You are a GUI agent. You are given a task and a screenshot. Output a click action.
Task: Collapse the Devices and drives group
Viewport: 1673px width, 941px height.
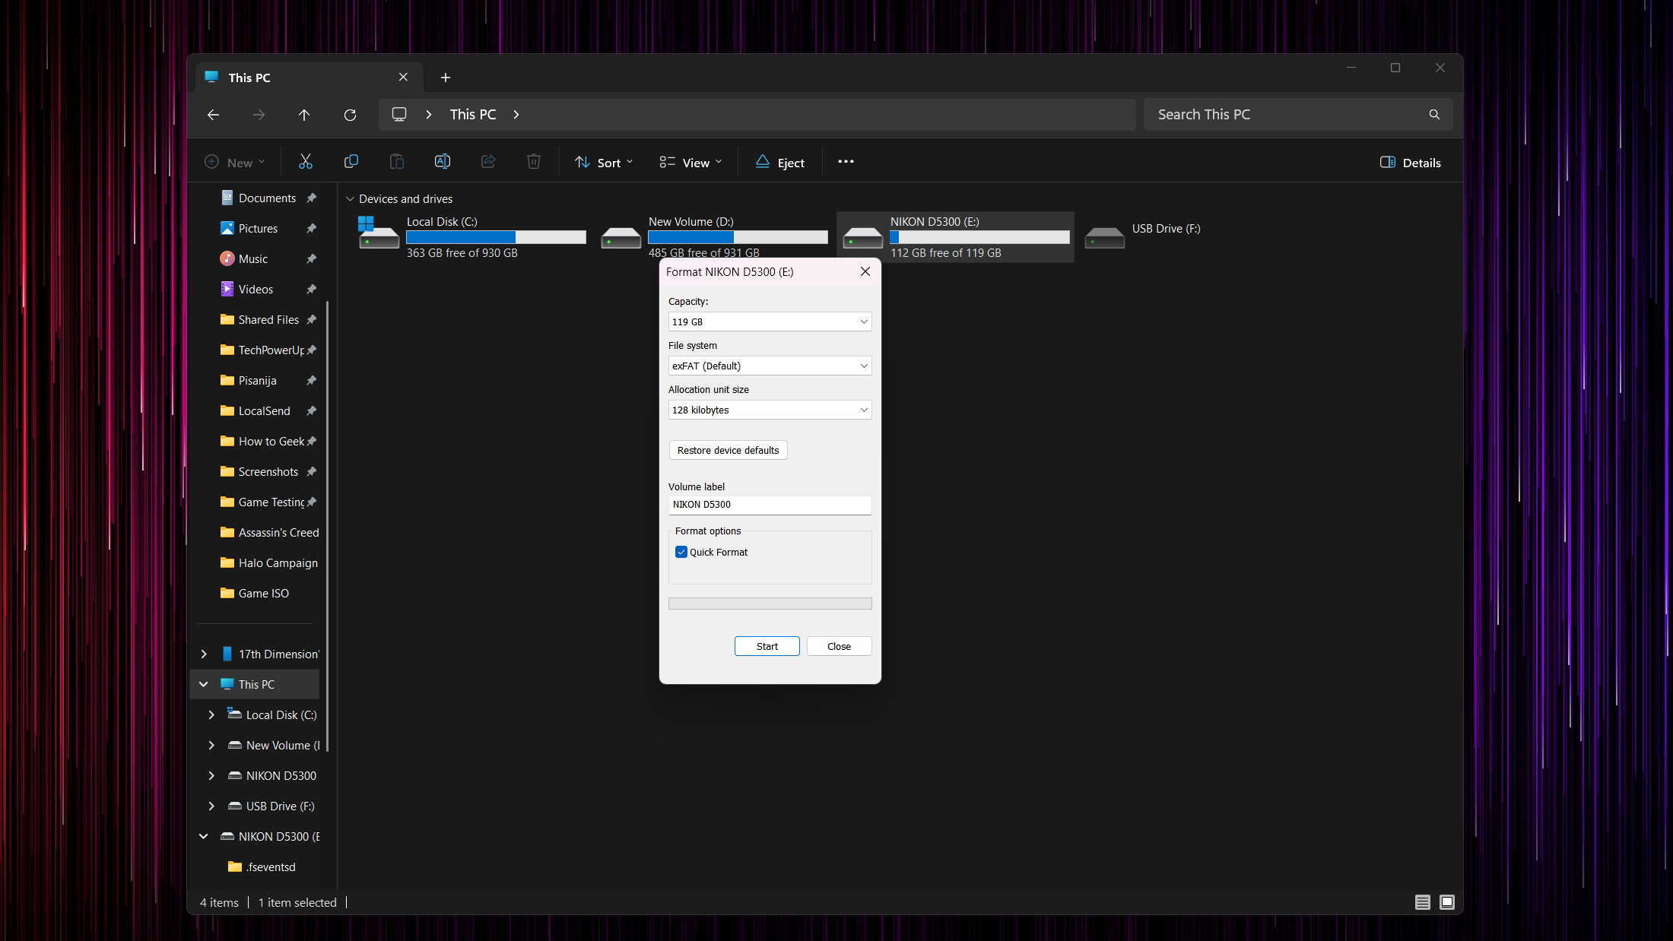coord(350,199)
